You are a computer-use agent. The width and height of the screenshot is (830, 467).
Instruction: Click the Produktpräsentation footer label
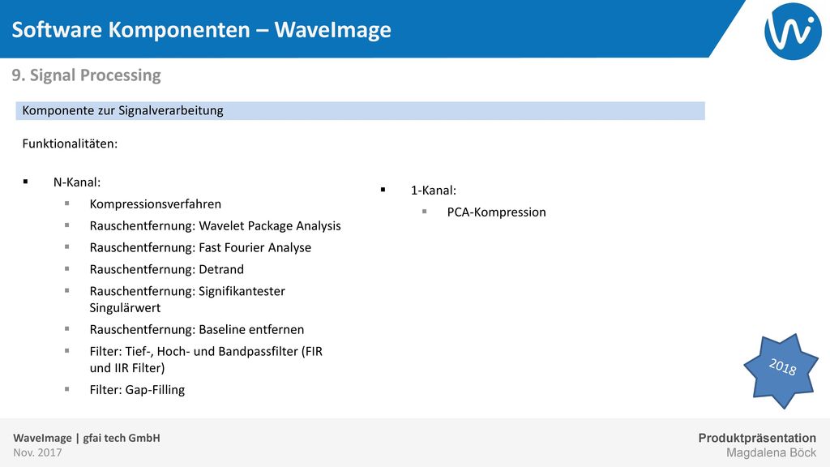pos(757,438)
